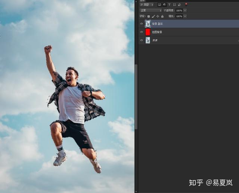This screenshot has height=193, width=239.
Task: Filter layers by shape layer type
Action: point(174,5)
